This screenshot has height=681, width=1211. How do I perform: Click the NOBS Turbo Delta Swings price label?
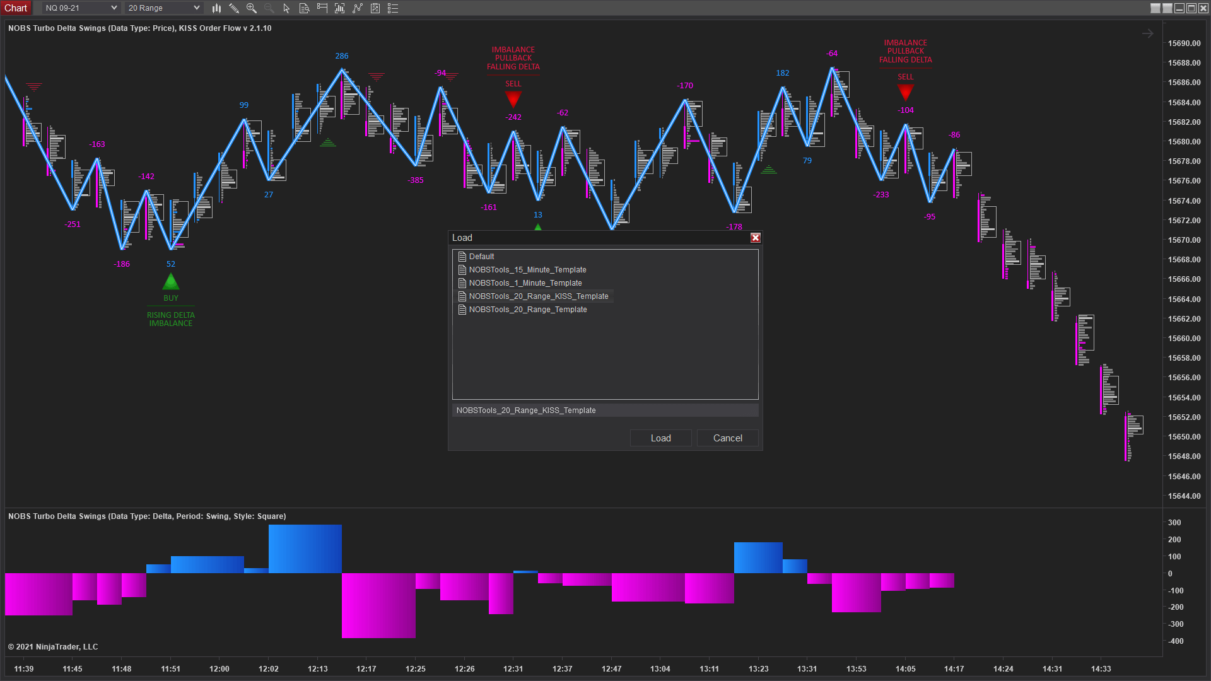tap(140, 28)
